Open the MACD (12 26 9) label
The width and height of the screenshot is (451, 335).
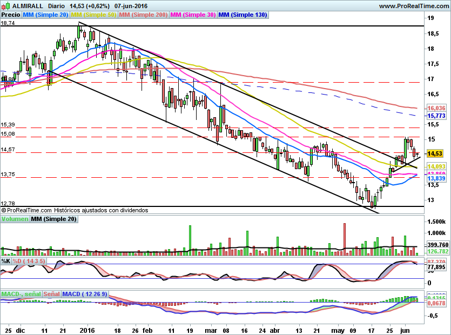point(85,294)
